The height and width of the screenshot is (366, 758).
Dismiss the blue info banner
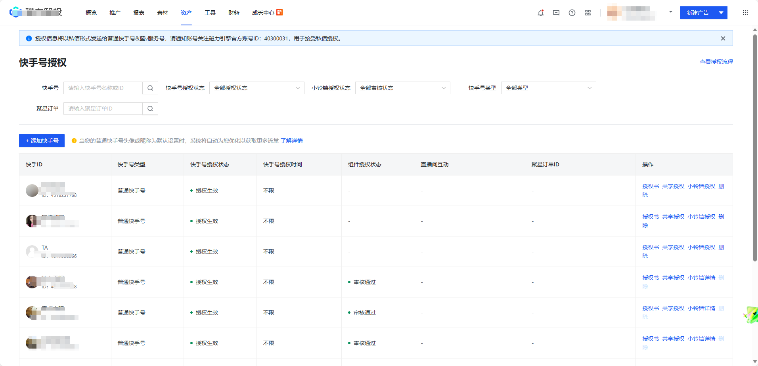(x=723, y=38)
